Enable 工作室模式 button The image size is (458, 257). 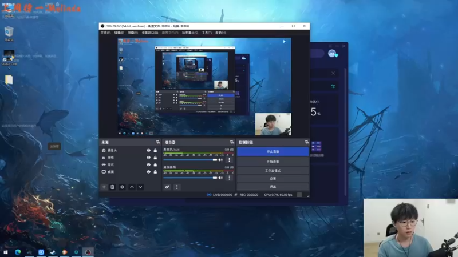pyautogui.click(x=273, y=170)
